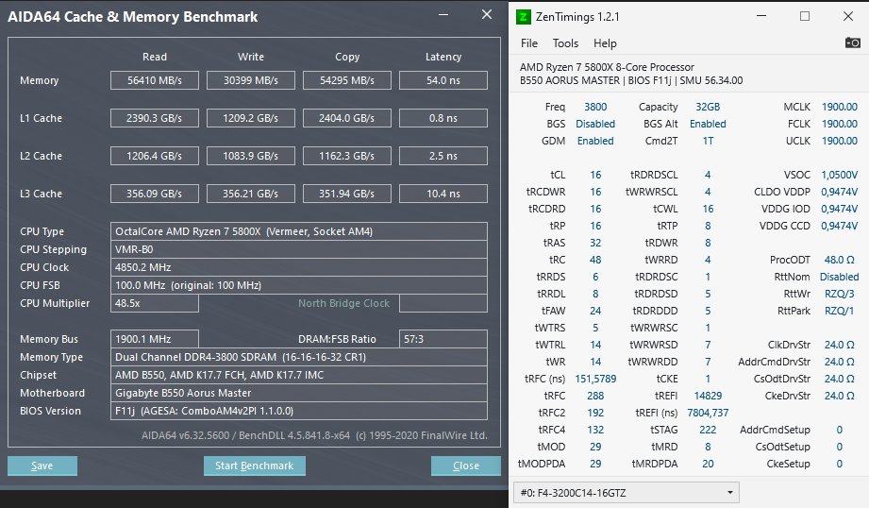The width and height of the screenshot is (869, 508).
Task: Click the Capacity value 32GB
Action: coord(708,107)
